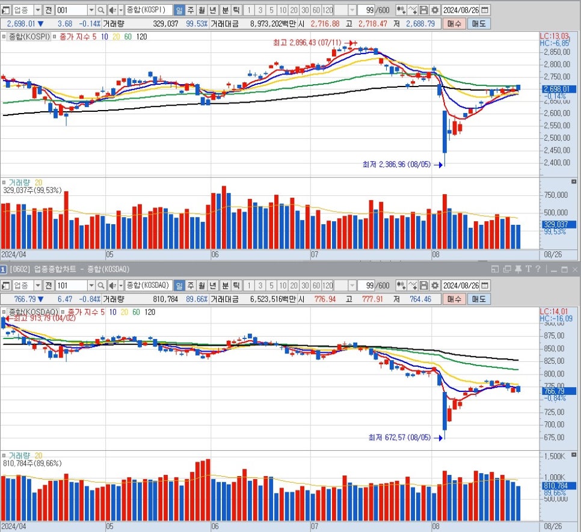Pin the KOSDAQ chart window

click(518, 269)
